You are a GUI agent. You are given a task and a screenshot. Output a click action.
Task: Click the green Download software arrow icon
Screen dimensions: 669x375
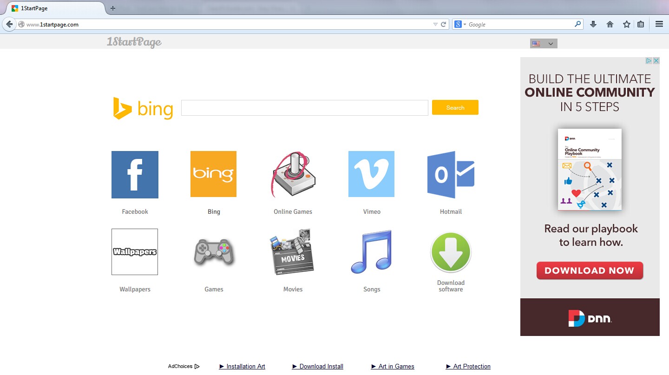(x=451, y=252)
